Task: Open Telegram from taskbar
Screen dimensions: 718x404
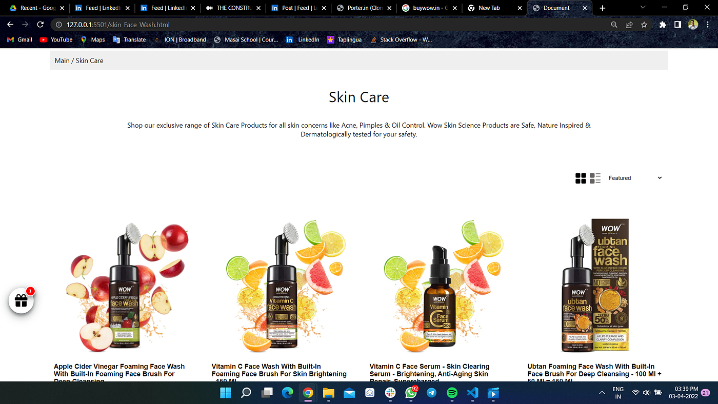Action: (431, 393)
